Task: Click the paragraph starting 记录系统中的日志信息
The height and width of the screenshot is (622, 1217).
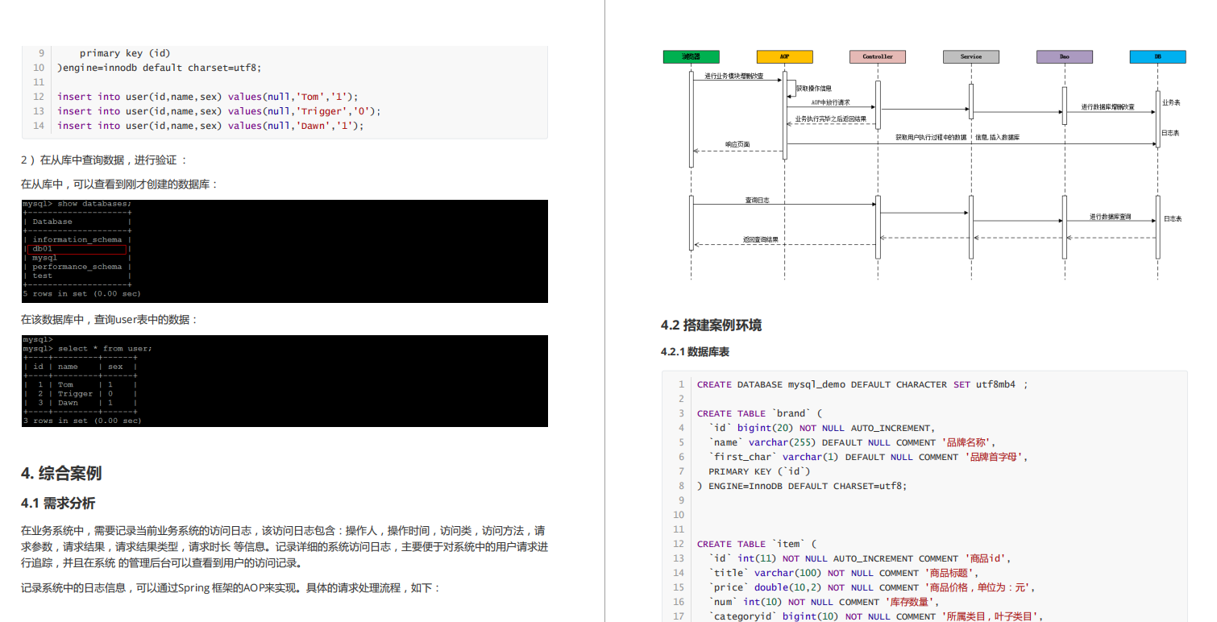Action: pos(231,588)
